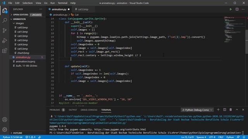Open the Source Control view
The height and width of the screenshot is (139, 248).
pos(5,31)
